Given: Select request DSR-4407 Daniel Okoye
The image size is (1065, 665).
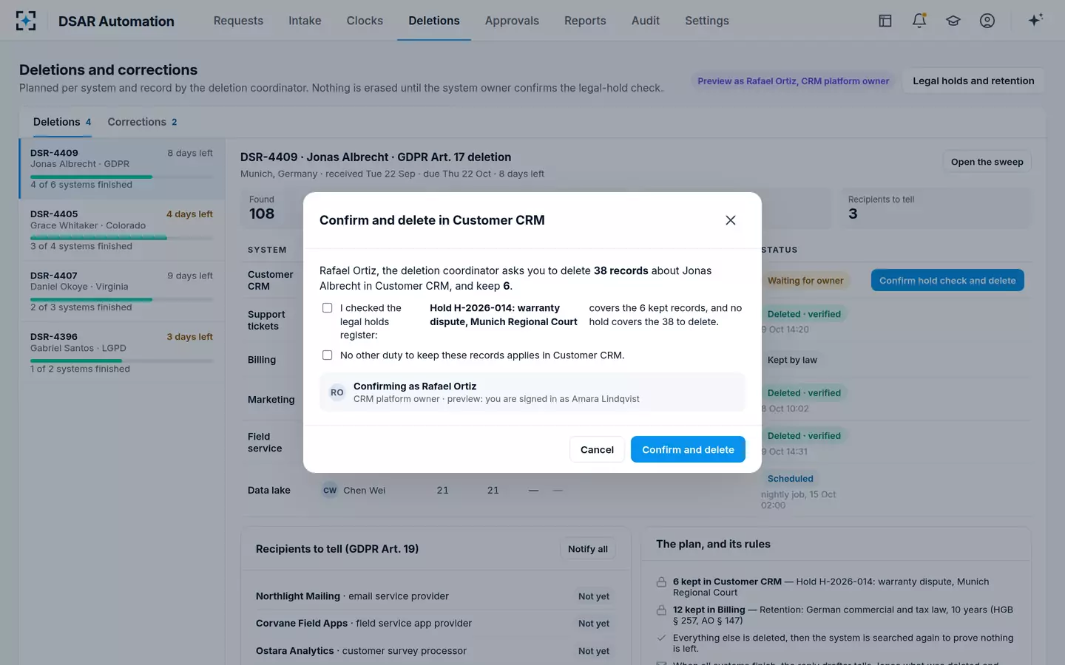Looking at the screenshot, I should coord(123,291).
